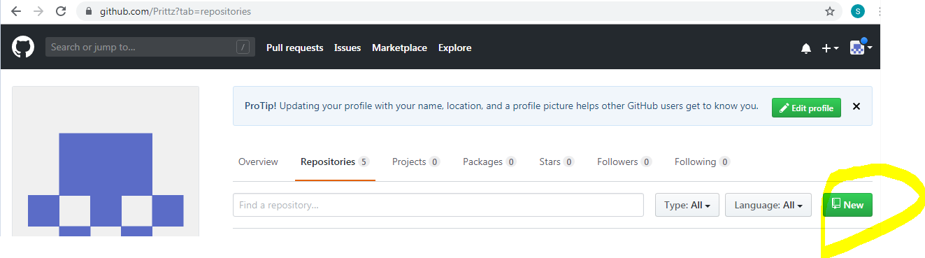This screenshot has width=925, height=258.
Task: Expand the Language: All dropdown
Action: click(x=768, y=205)
